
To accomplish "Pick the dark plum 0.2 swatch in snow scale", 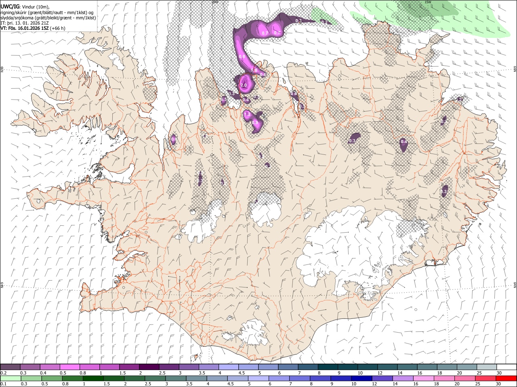I will click(10, 367).
